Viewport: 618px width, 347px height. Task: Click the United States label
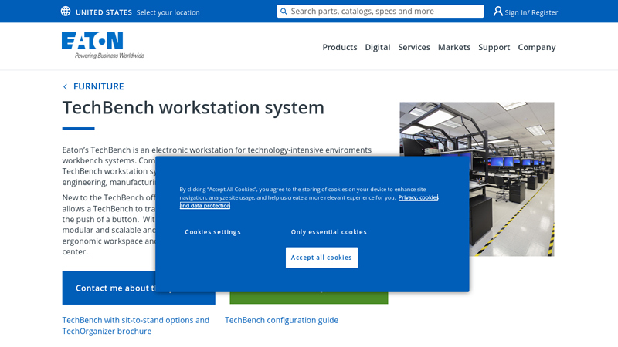(x=104, y=12)
